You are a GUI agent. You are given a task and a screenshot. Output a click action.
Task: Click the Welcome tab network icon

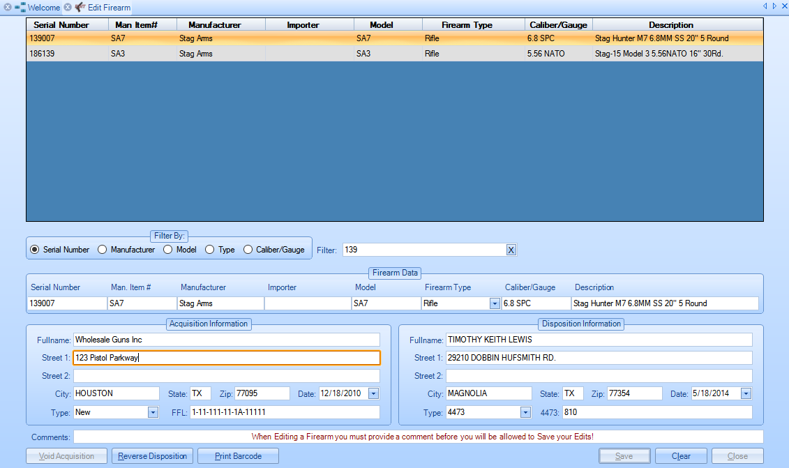(20, 8)
